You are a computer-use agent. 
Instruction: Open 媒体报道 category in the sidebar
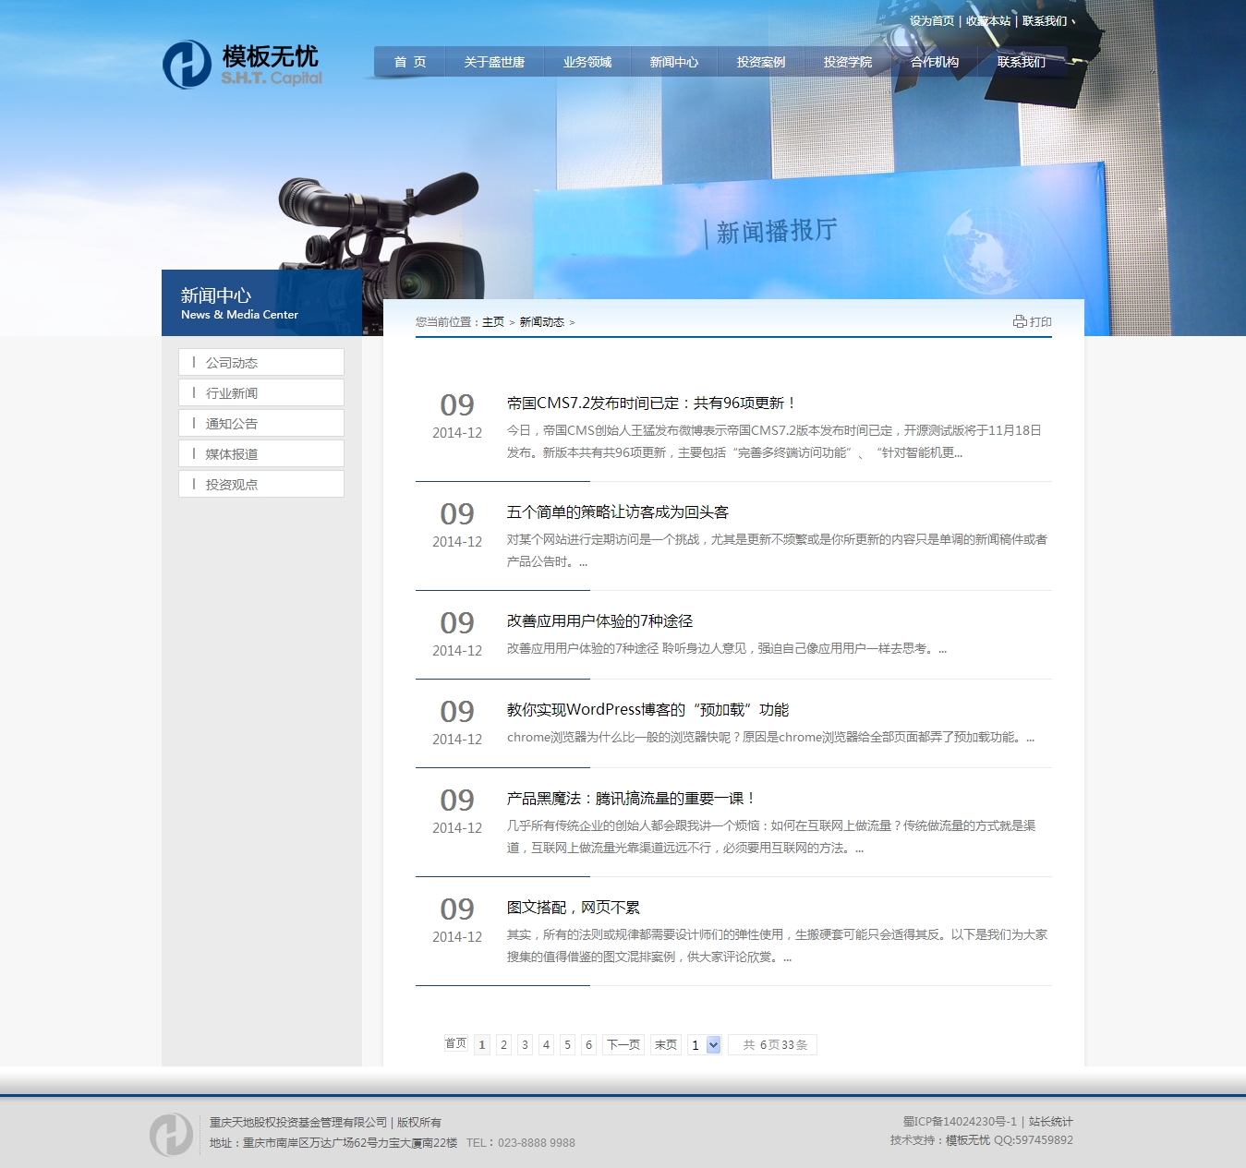[x=231, y=454]
